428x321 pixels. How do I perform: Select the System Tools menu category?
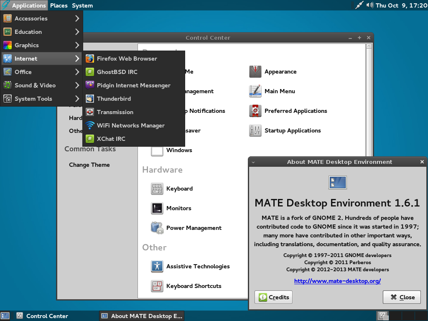41,99
